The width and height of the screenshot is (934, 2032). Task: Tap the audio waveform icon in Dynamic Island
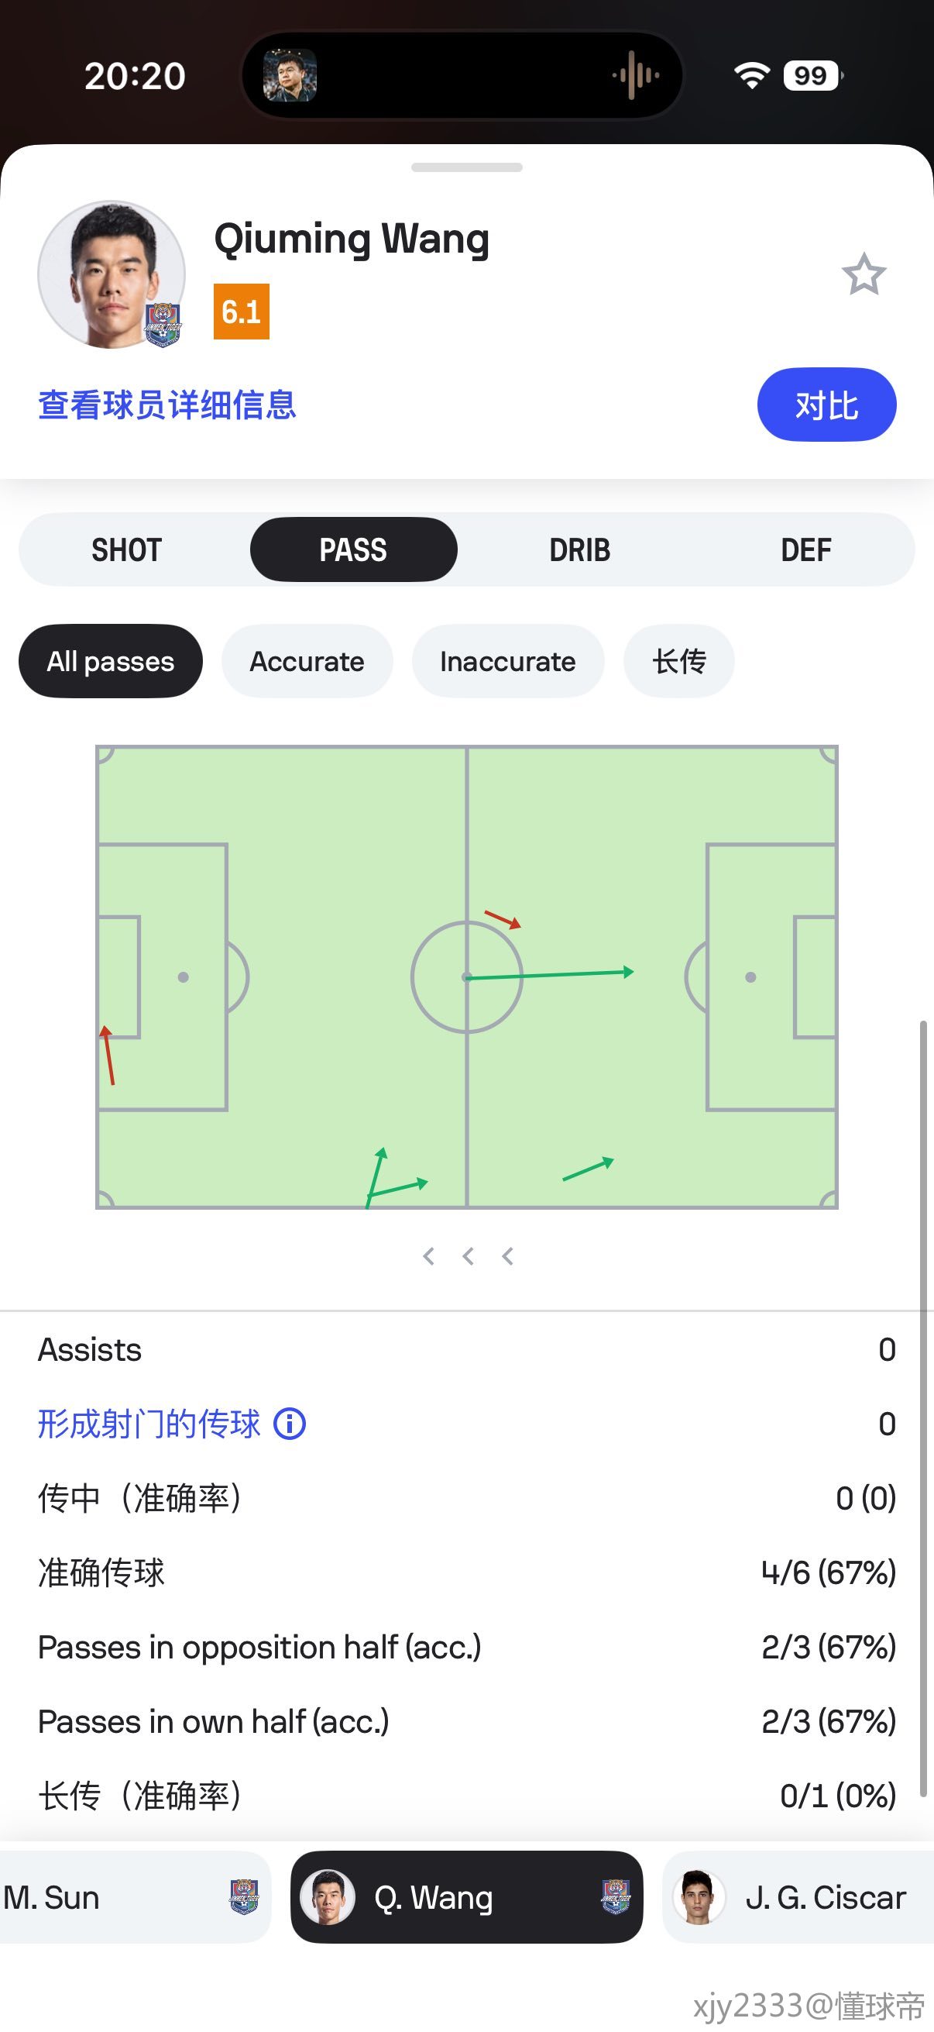[x=635, y=76]
